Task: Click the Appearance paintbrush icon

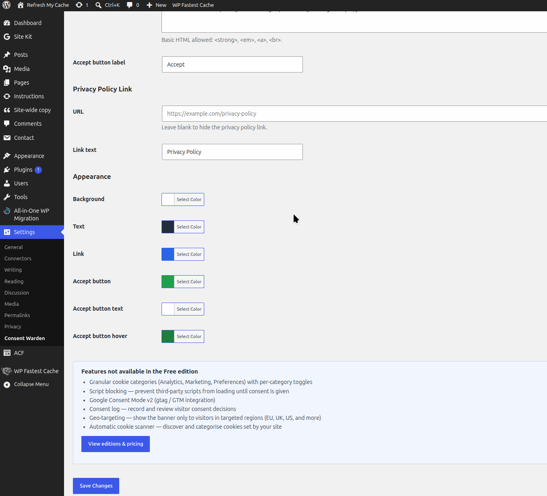Action: click(7, 156)
